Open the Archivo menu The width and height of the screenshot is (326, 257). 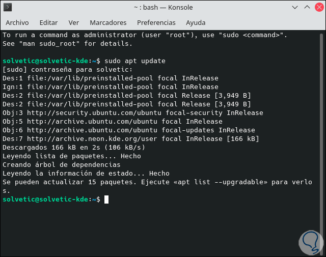(17, 23)
